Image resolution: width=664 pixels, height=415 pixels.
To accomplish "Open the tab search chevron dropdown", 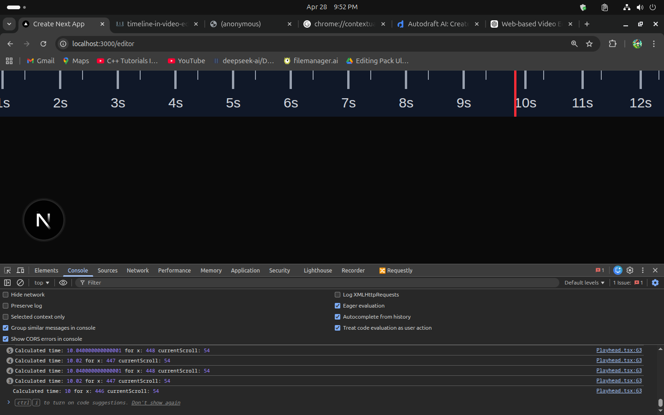I will (9, 24).
